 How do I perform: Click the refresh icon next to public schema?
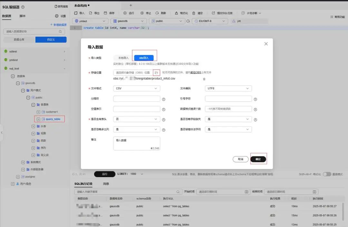pos(188,21)
